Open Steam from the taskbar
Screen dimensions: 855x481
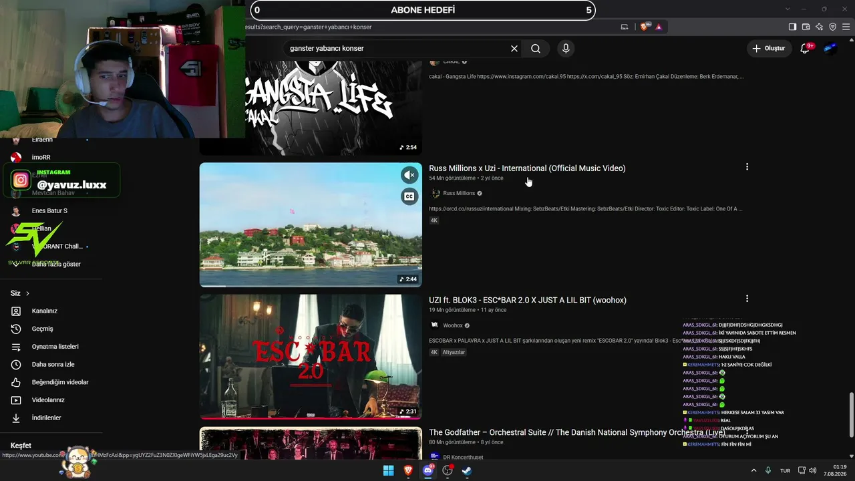[x=467, y=470]
